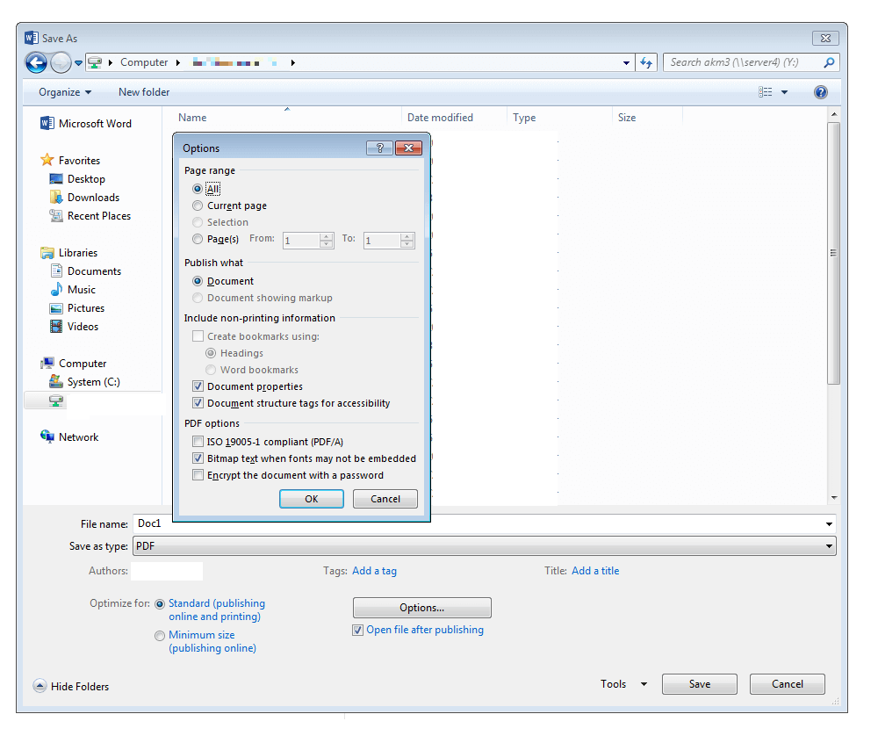
Task: Click the back navigation arrow icon
Action: [36, 62]
